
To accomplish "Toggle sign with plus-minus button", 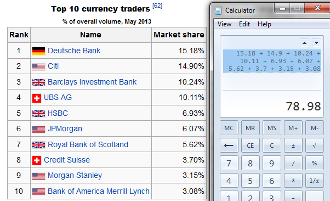I will [x=293, y=146].
